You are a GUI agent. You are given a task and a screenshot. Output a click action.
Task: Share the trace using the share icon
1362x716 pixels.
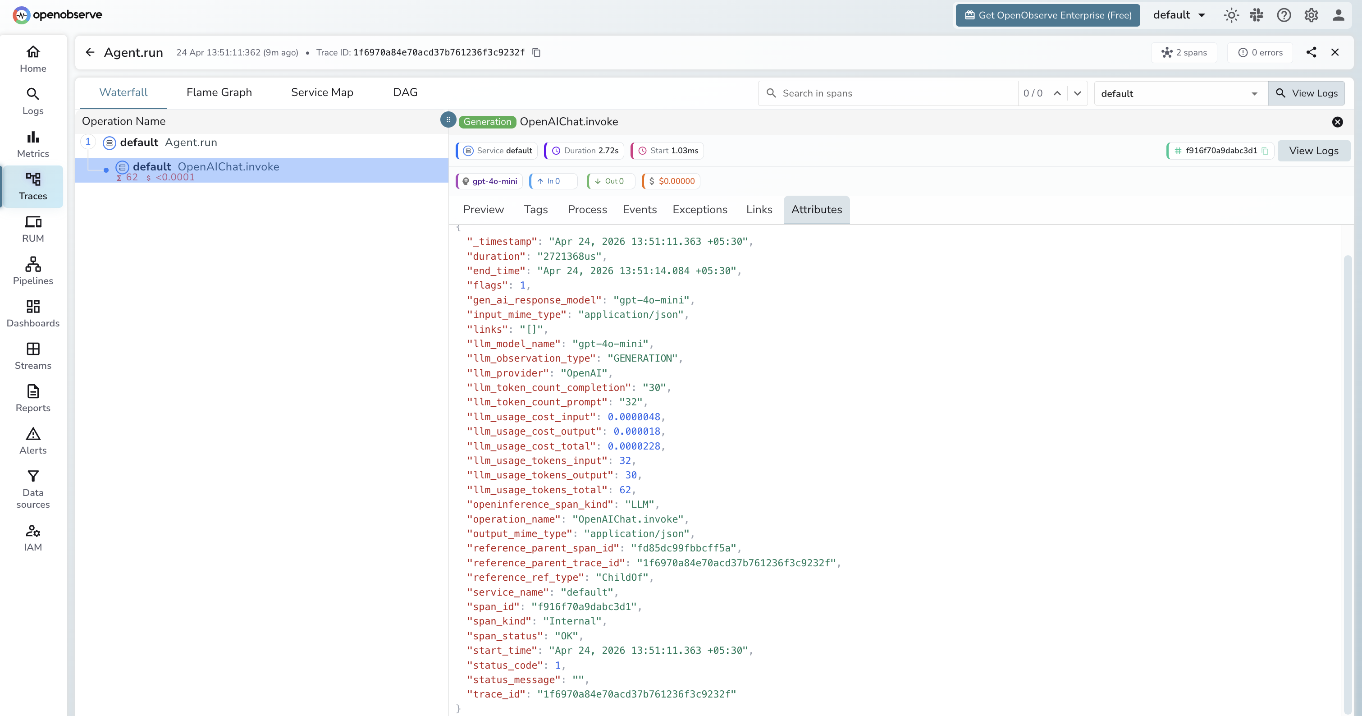(x=1311, y=52)
